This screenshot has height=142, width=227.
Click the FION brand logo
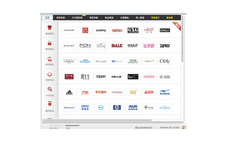coord(85,46)
